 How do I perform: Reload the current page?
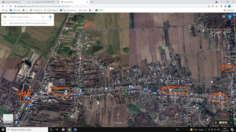pyautogui.click(x=10, y=6)
